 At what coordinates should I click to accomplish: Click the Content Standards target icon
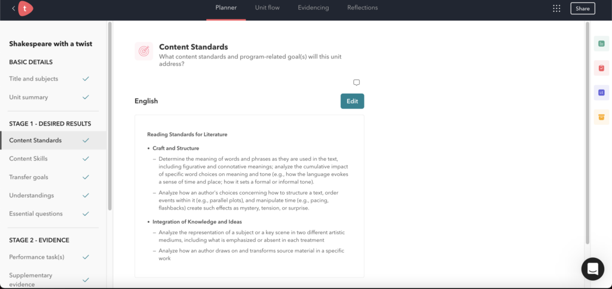[x=143, y=51]
